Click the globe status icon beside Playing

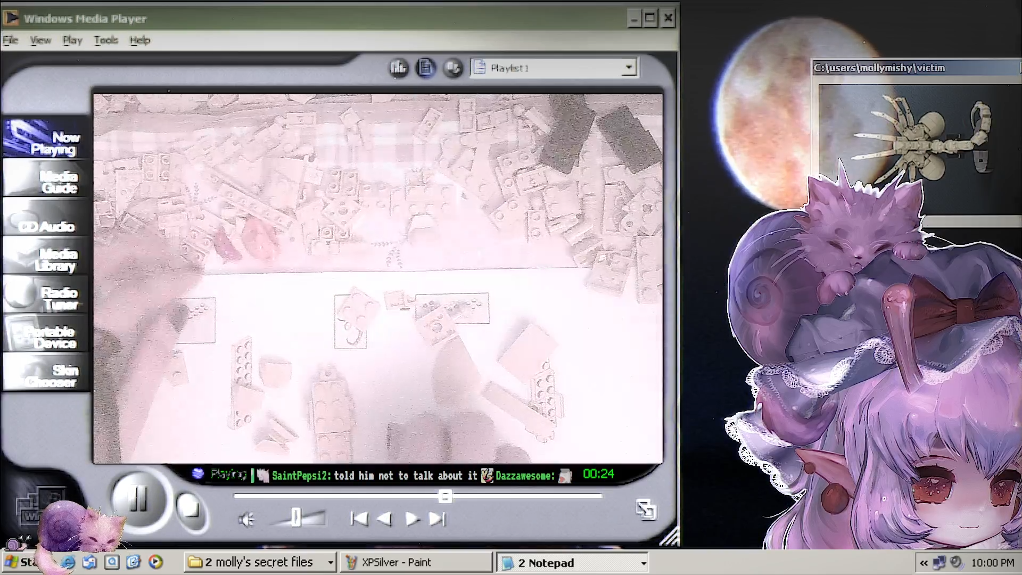tap(198, 473)
